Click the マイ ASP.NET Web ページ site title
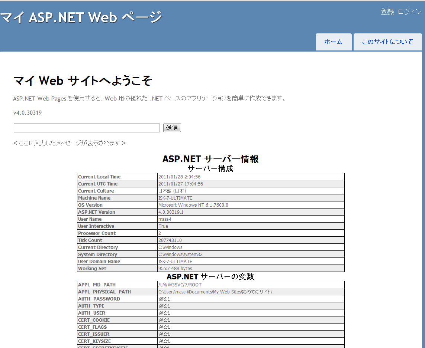The height and width of the screenshot is (348, 425). [81, 17]
